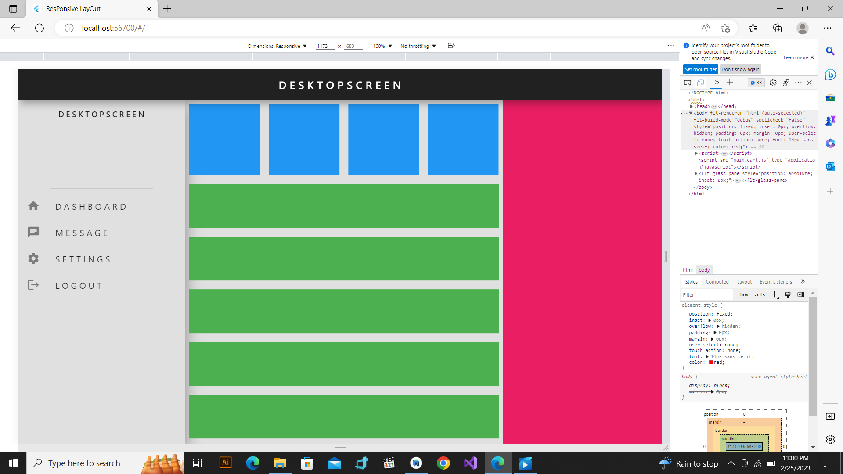Click the Learn more link
This screenshot has height=474, width=843.
(796, 57)
